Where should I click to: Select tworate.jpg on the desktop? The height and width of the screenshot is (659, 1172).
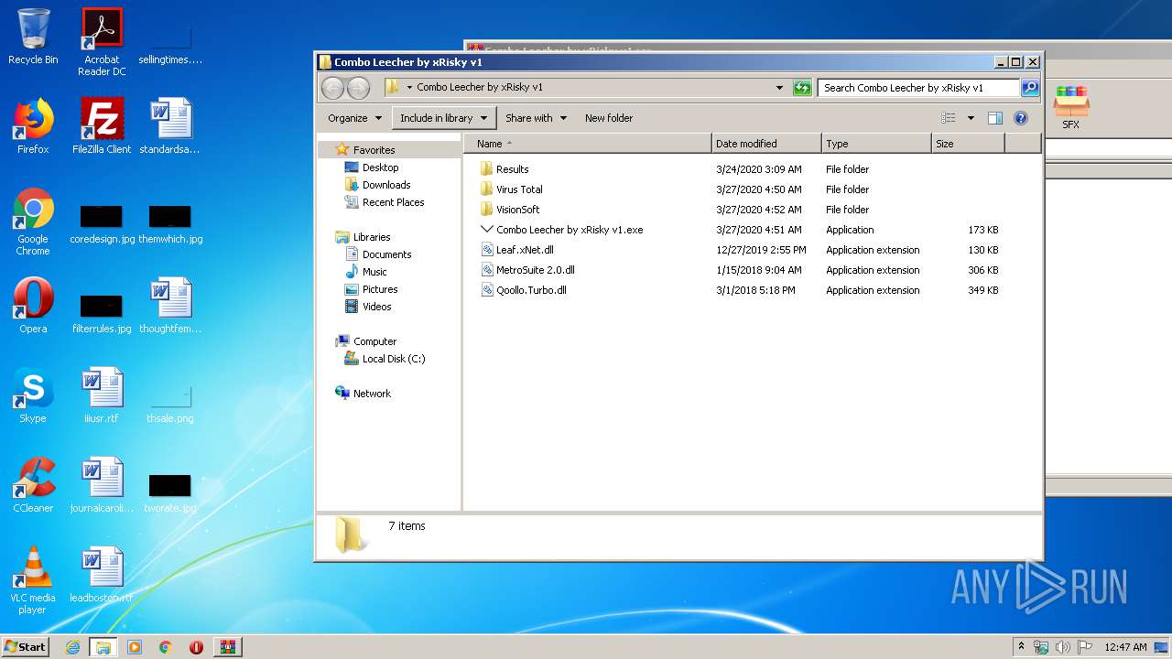tap(170, 494)
